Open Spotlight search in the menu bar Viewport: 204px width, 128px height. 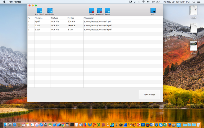click(x=194, y=2)
